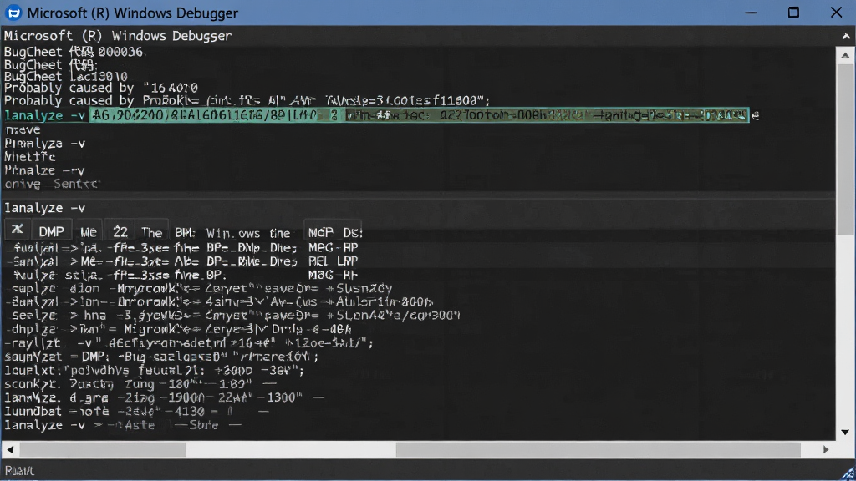Click the 'BugCheet' line ending in 000036

pos(74,52)
